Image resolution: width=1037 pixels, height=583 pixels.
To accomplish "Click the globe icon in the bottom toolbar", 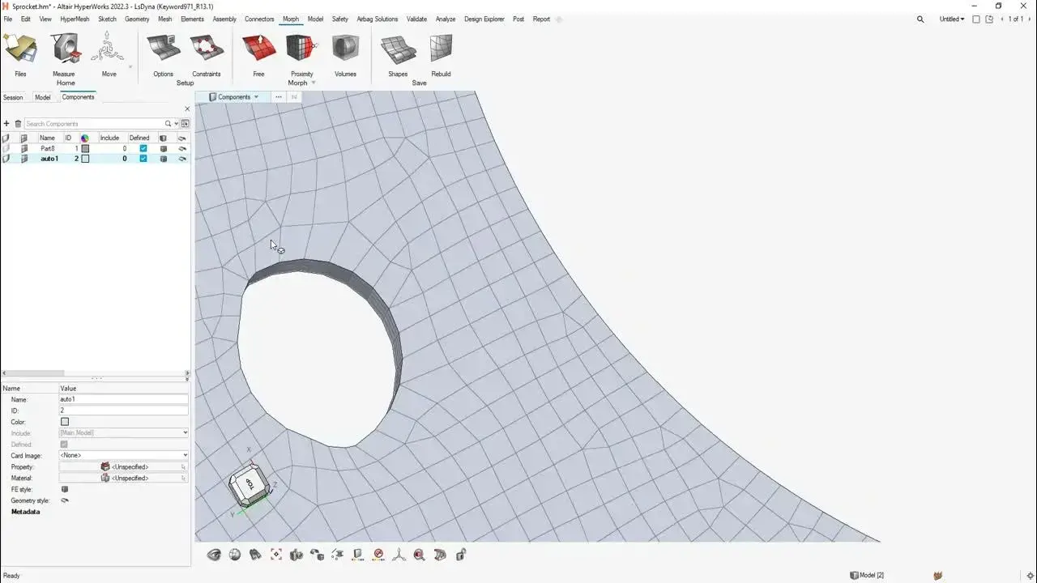I will (x=235, y=555).
